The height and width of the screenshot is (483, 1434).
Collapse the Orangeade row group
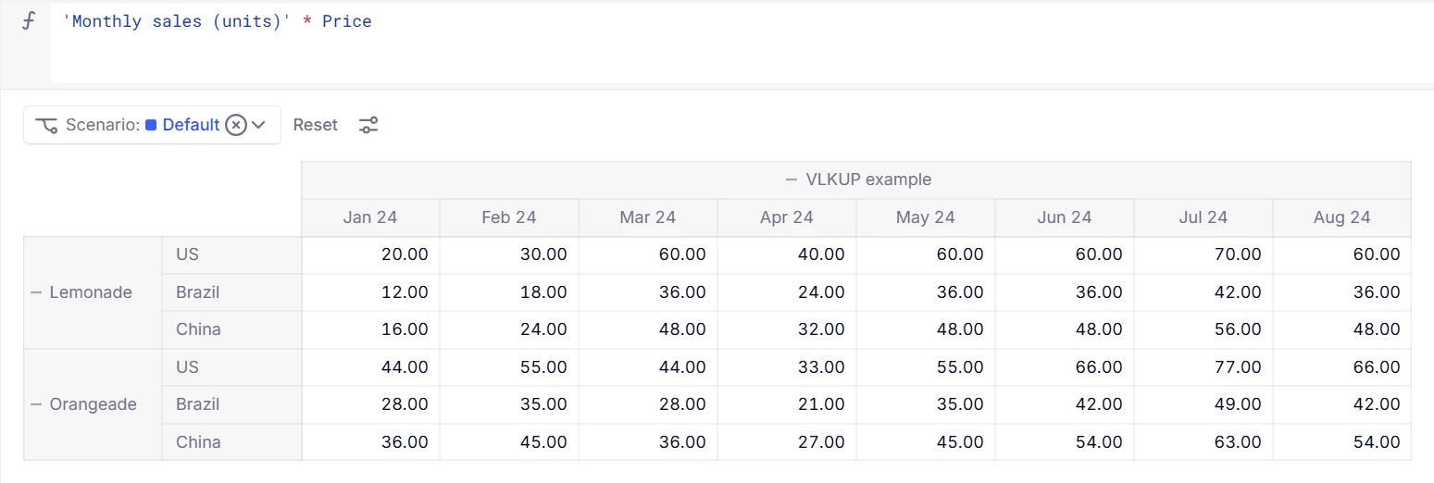(36, 404)
